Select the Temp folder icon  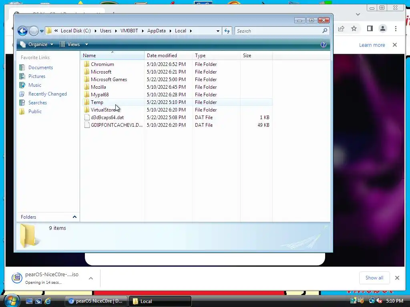(87, 102)
